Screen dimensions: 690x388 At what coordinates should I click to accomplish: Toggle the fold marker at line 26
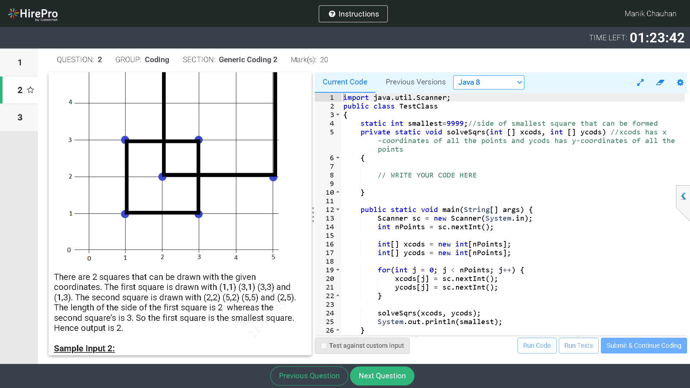(338, 330)
